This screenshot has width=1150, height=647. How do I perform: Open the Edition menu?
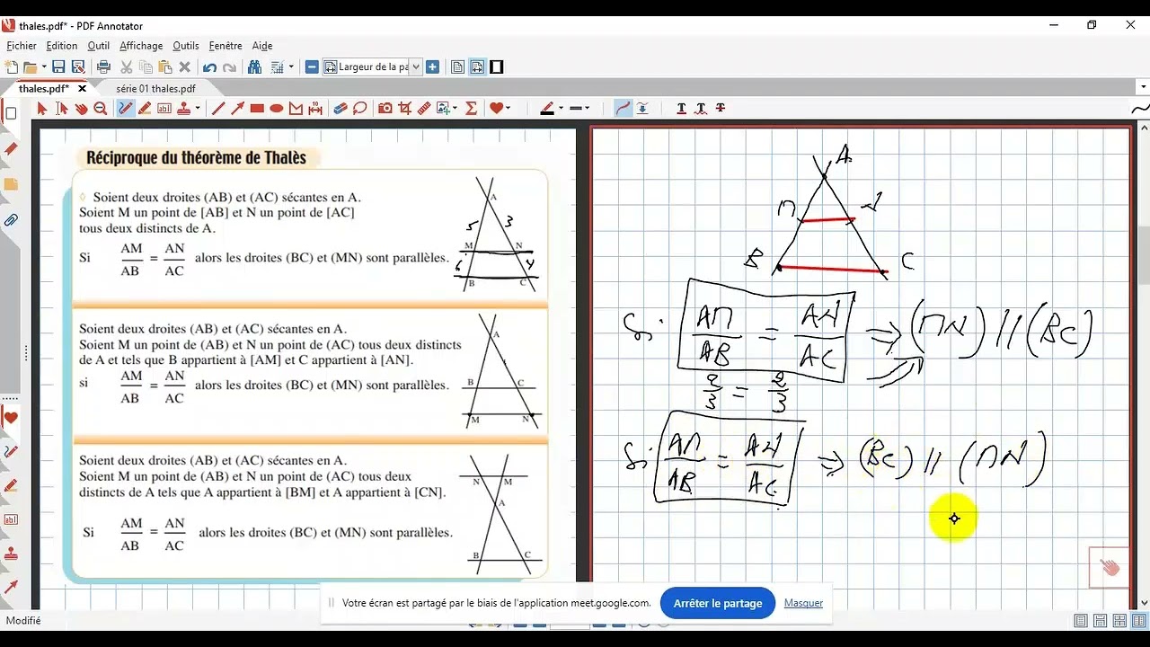[x=62, y=46]
